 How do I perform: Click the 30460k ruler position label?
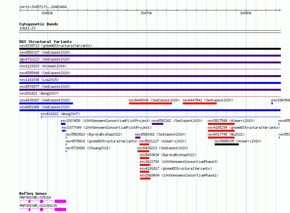47,13
